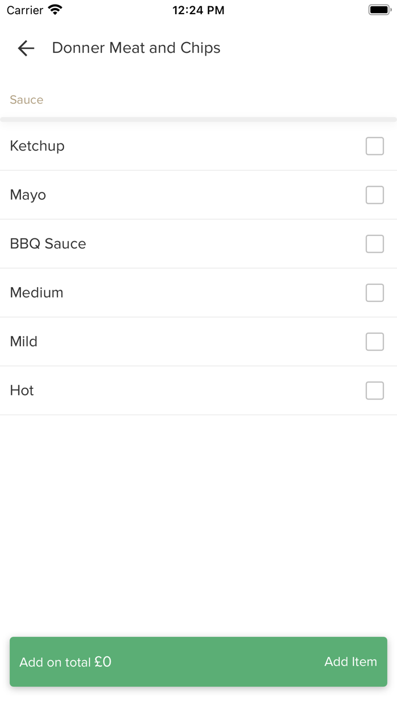397x706 pixels.
Task: Tick the BBQ Sauce checkbox
Action: [374, 243]
